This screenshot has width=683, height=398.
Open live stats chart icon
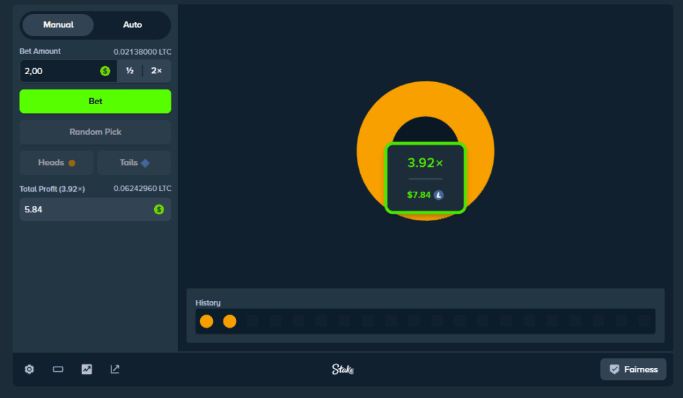(87, 369)
